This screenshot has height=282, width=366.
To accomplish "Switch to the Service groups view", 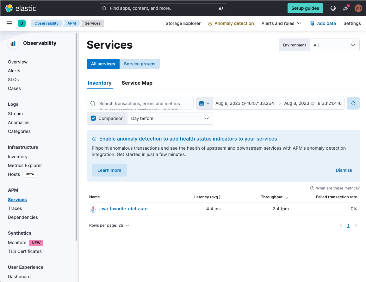I will pyautogui.click(x=140, y=63).
